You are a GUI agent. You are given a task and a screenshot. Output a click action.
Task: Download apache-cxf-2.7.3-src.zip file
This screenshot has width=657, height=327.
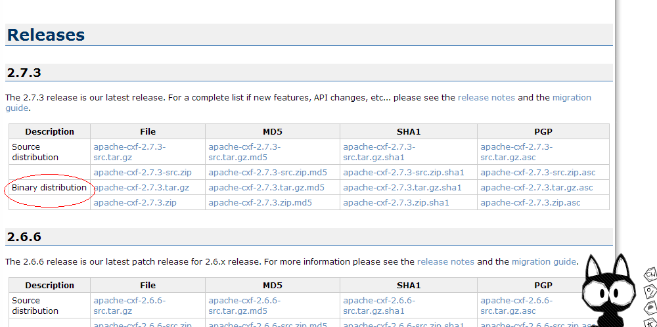pos(143,173)
